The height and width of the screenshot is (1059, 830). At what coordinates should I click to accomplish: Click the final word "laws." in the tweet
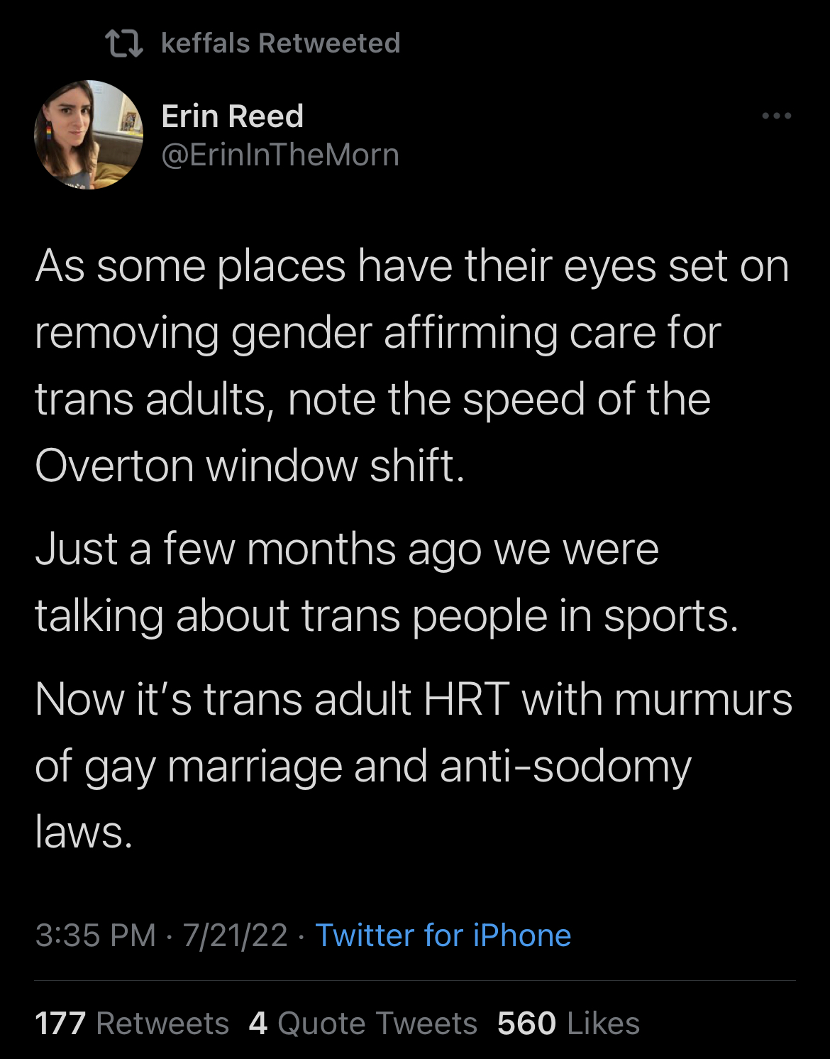click(84, 832)
